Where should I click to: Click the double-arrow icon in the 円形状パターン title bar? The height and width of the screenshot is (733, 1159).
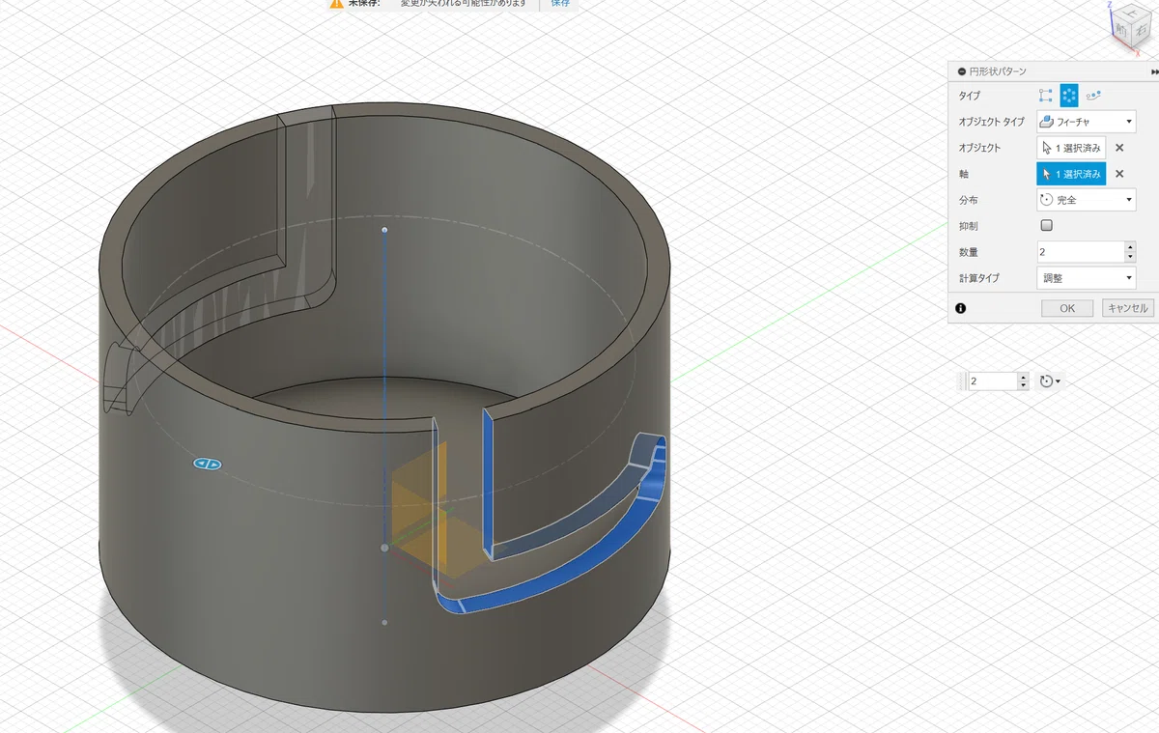coord(1154,71)
